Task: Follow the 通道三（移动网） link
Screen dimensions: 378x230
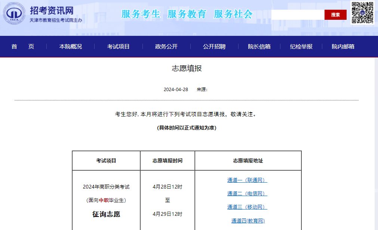Action: tap(247, 207)
